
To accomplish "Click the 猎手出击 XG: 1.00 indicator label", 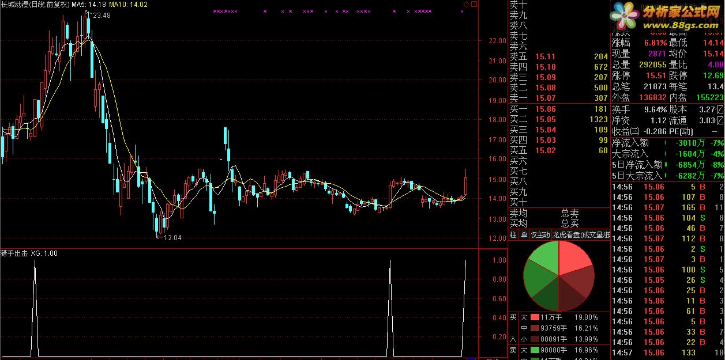I will coord(29,253).
